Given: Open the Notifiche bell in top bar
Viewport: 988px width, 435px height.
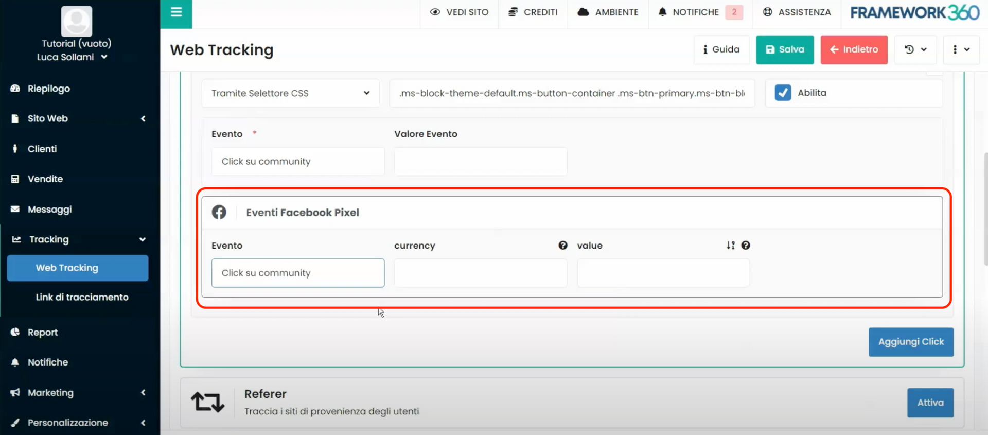Looking at the screenshot, I should pyautogui.click(x=690, y=12).
